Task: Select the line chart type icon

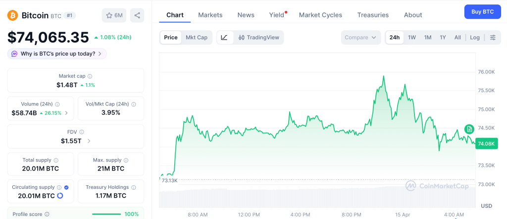Action: [224, 38]
